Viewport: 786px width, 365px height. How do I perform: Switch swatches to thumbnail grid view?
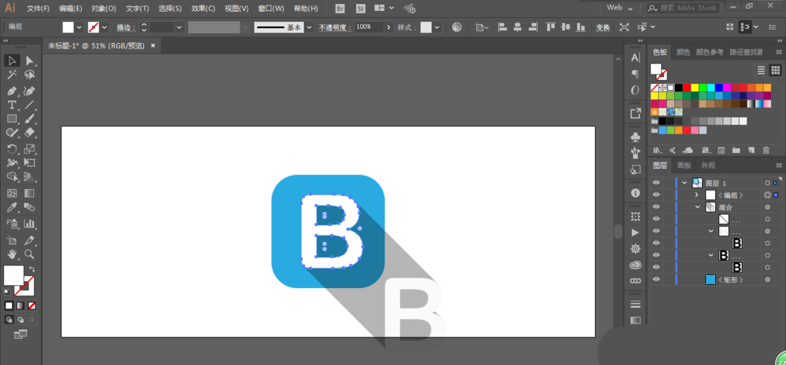click(x=775, y=70)
